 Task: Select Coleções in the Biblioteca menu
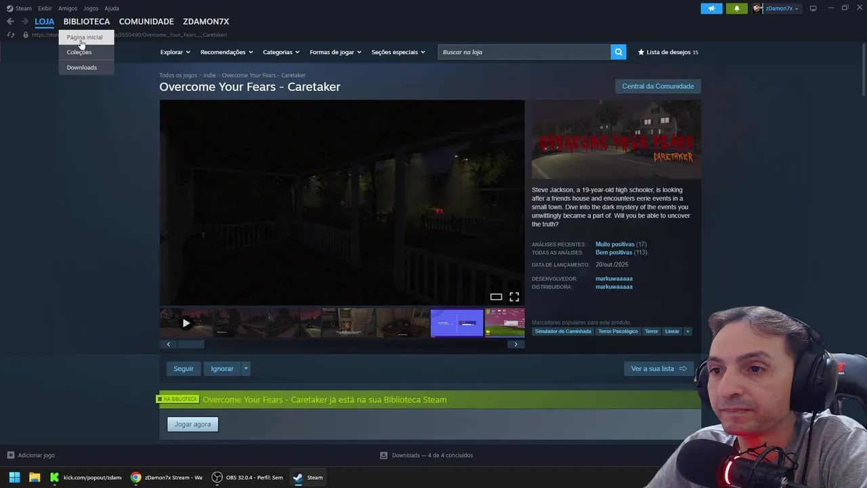[x=86, y=52]
